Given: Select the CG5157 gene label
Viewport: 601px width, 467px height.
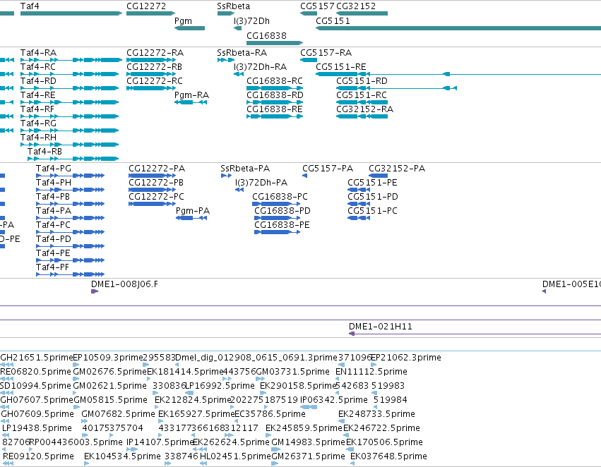Looking at the screenshot, I should pos(317,6).
